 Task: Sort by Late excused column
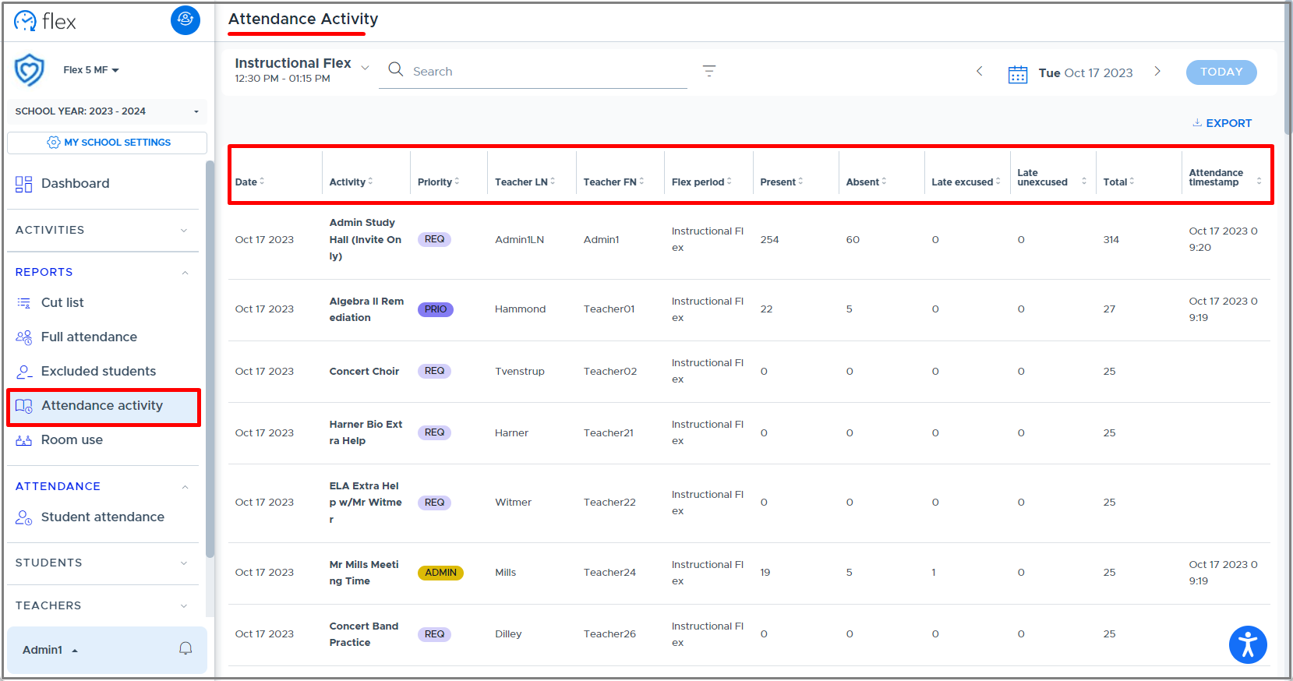coord(998,182)
